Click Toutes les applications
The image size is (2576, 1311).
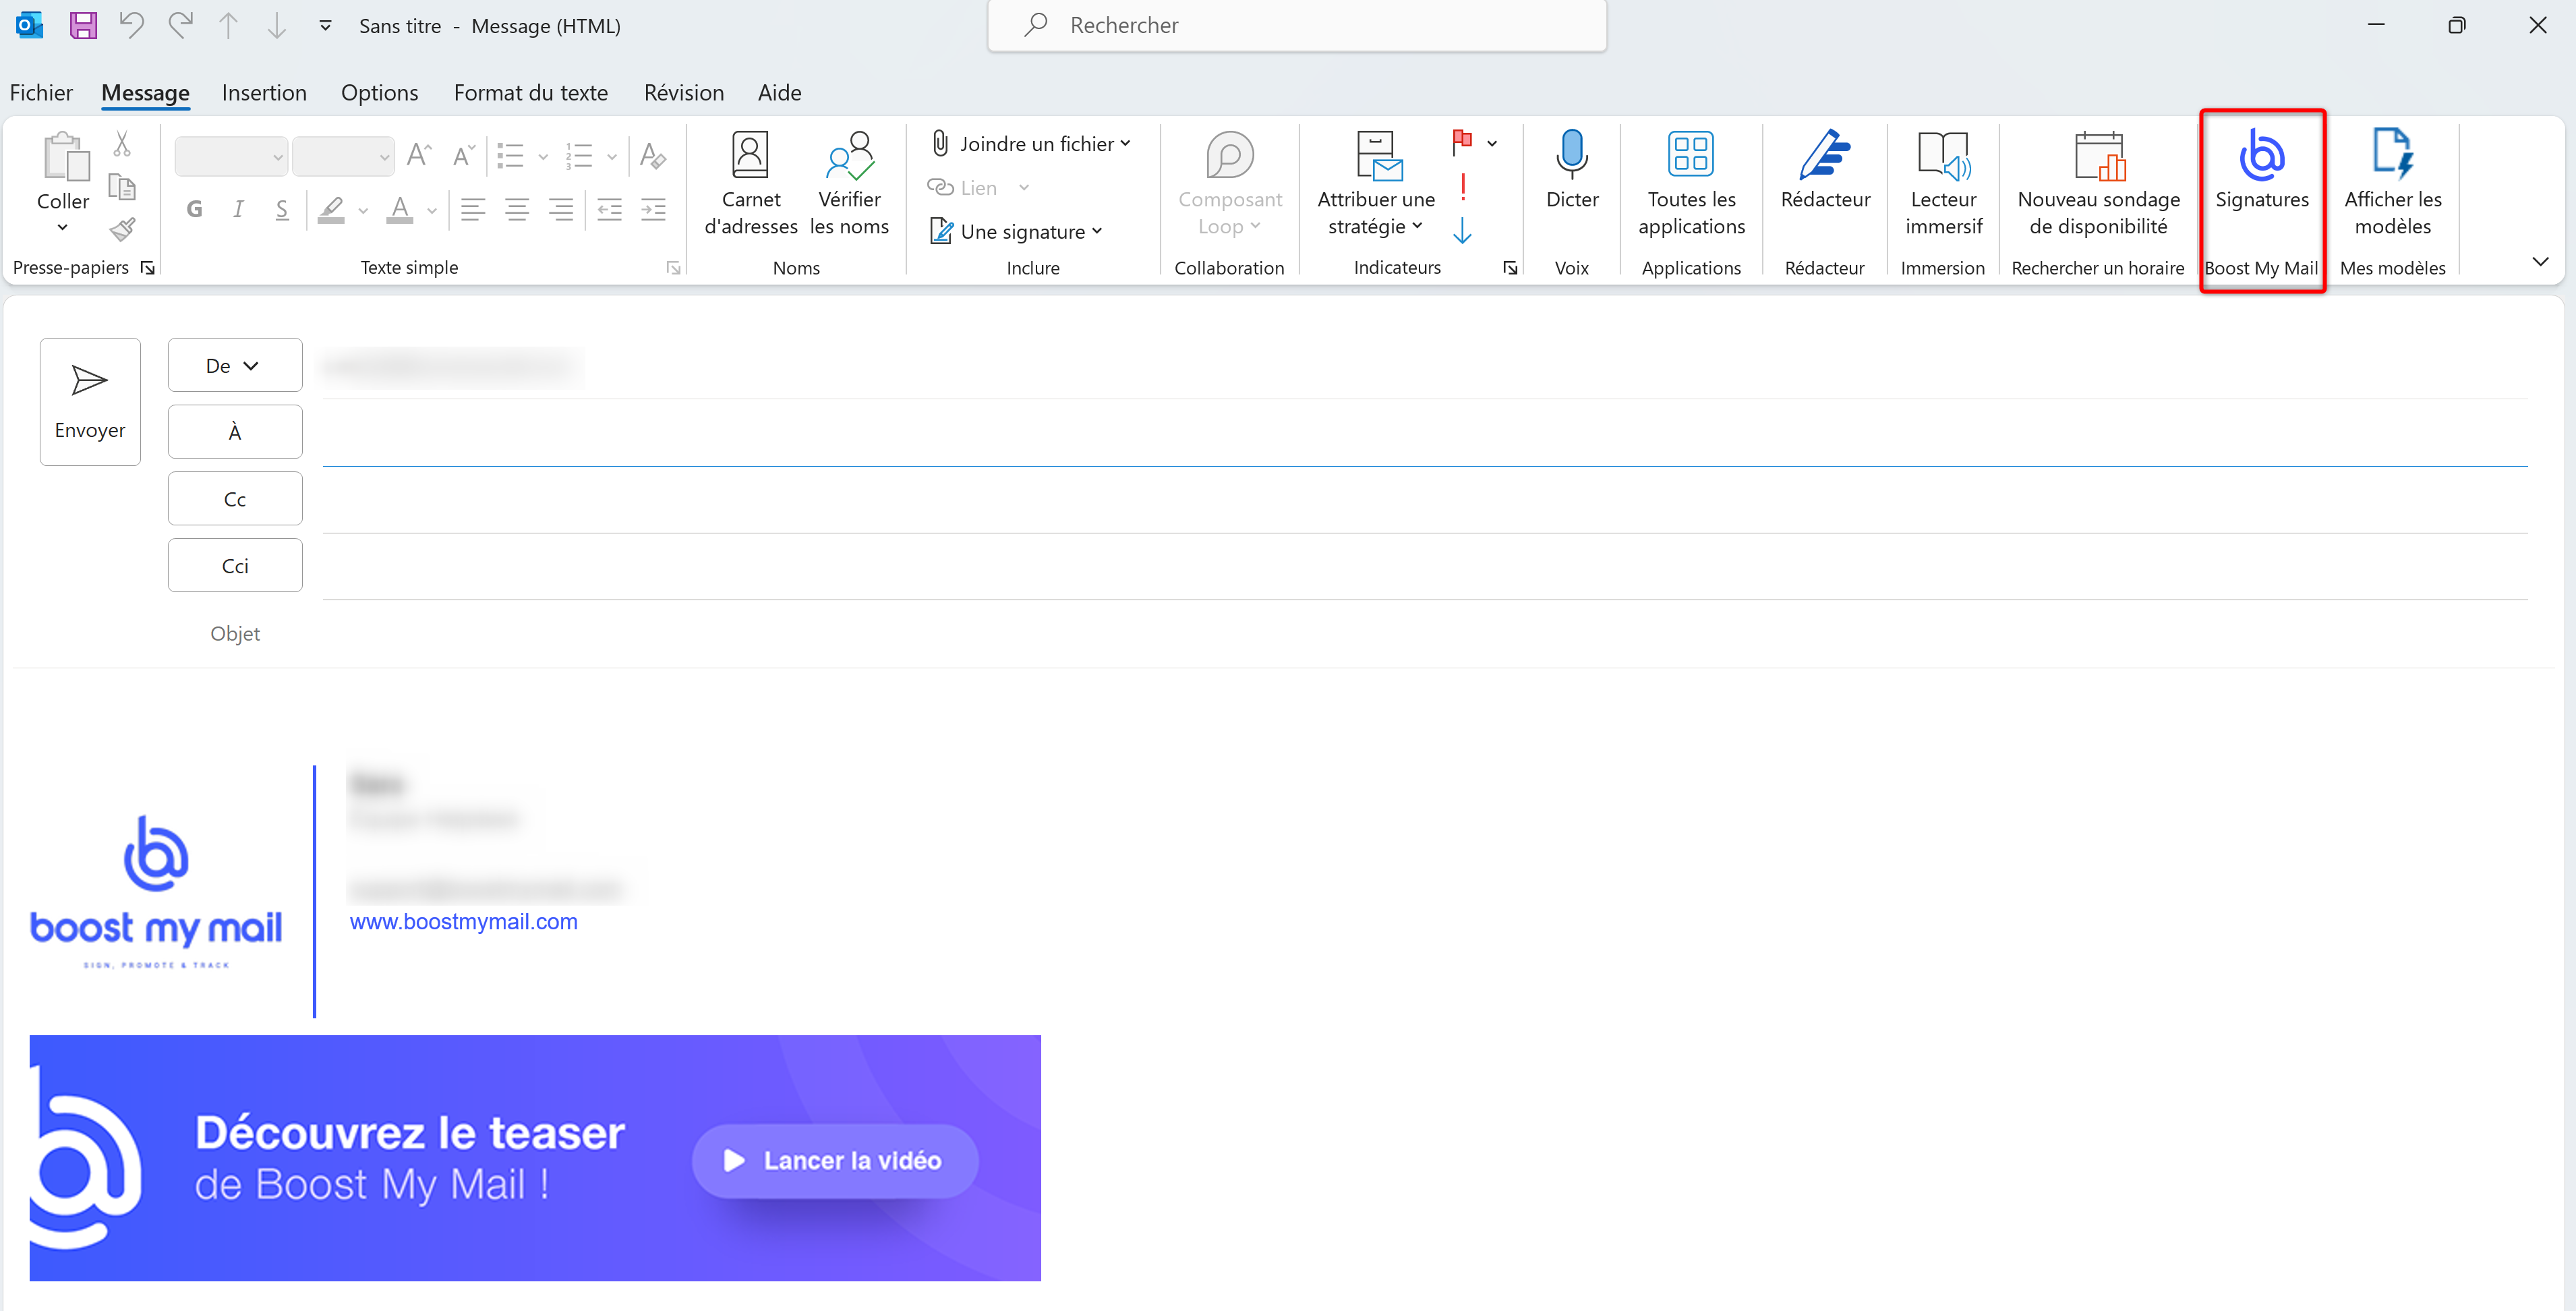(x=1690, y=180)
